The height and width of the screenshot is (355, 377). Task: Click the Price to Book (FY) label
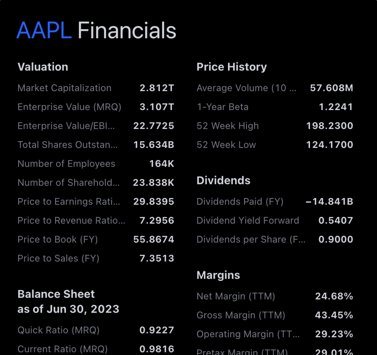click(x=58, y=240)
